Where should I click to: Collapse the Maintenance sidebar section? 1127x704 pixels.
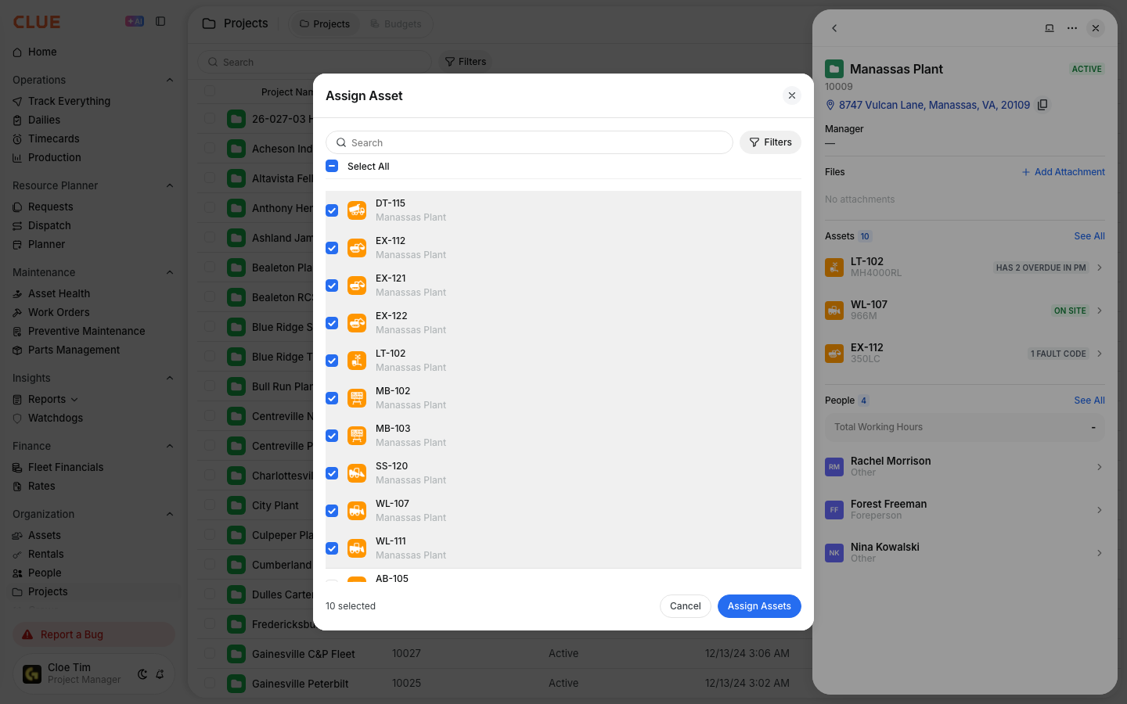pos(170,272)
